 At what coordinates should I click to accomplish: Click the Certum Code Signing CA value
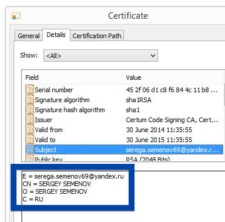click(x=172, y=120)
